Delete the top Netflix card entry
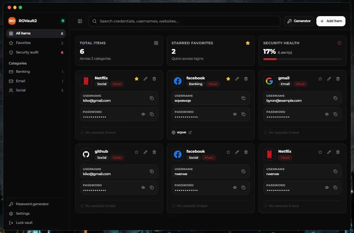 point(154,79)
